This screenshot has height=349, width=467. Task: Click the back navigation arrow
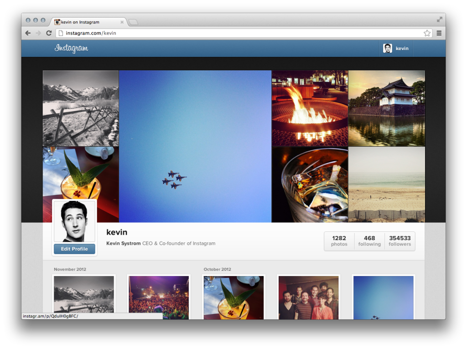(x=28, y=33)
